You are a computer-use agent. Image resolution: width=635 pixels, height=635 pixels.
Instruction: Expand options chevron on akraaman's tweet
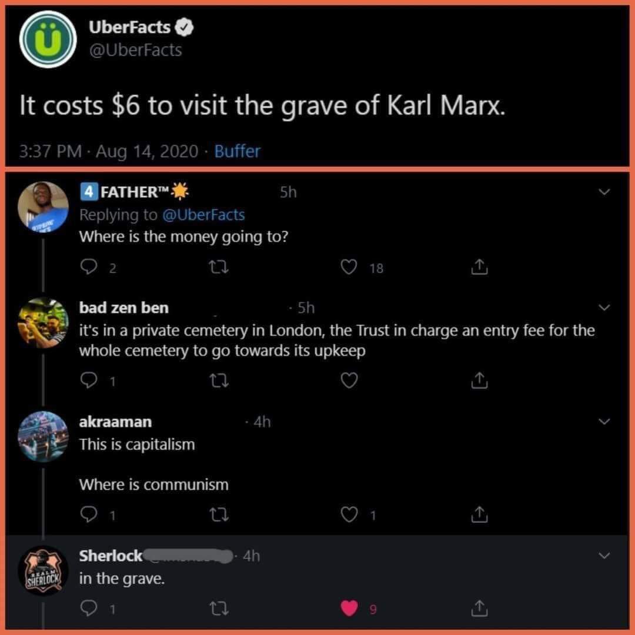(x=604, y=422)
